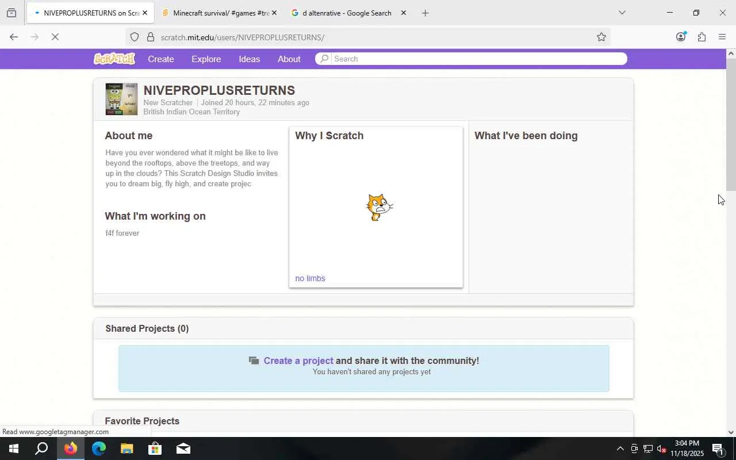Click the 'New Scratcher' status text
The image size is (736, 460).
168,102
